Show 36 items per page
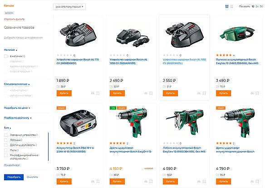 (x=261, y=6)
